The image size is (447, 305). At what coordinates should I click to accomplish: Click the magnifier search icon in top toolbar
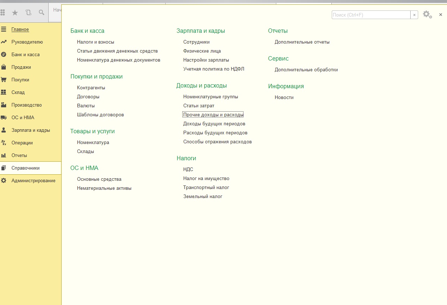coord(41,13)
